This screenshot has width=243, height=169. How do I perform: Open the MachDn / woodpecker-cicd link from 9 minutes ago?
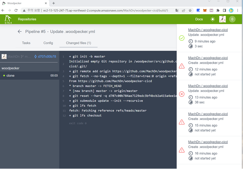click(x=208, y=30)
